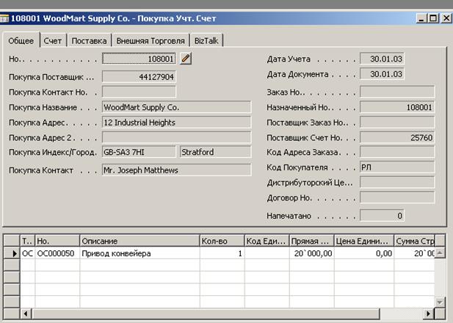
Task: Click the Описание column header
Action: click(139, 241)
